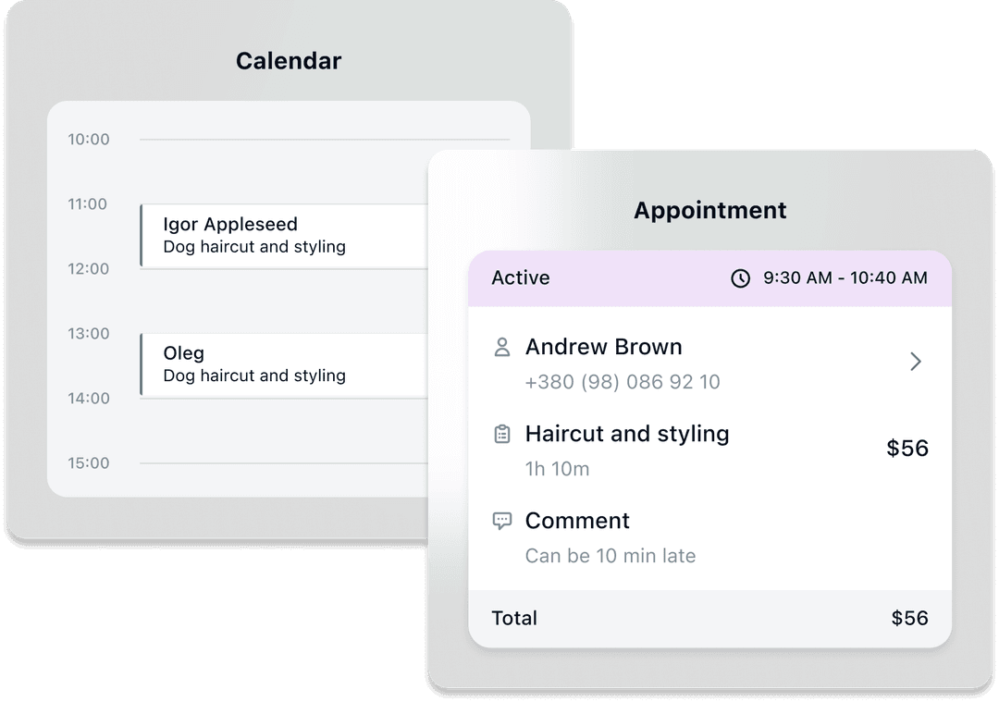
Task: Click the $56 service price
Action: 907,448
